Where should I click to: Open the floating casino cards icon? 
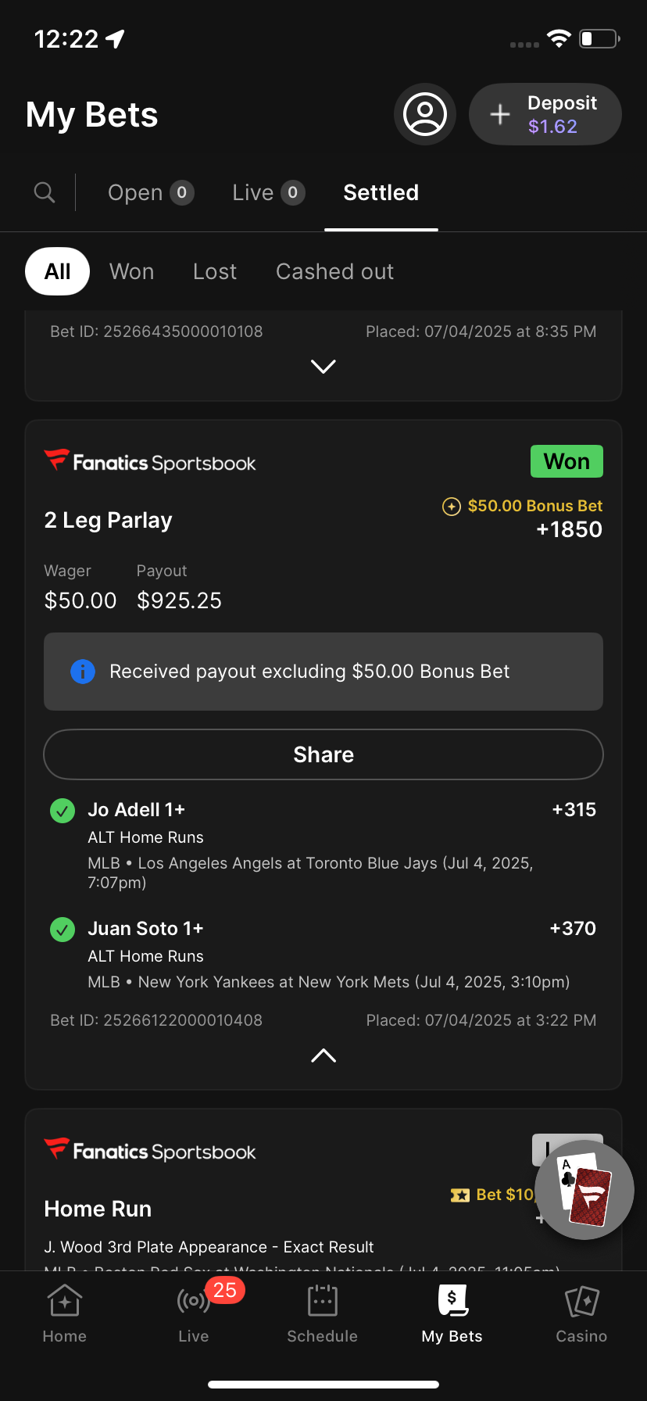click(x=585, y=1191)
